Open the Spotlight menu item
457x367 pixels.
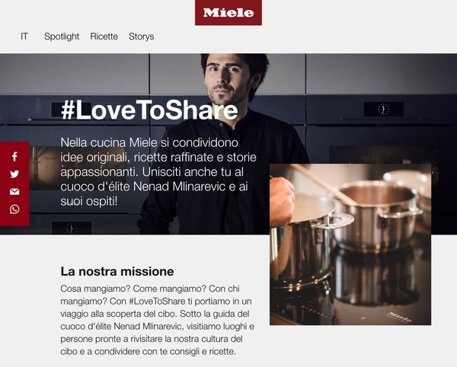click(62, 37)
